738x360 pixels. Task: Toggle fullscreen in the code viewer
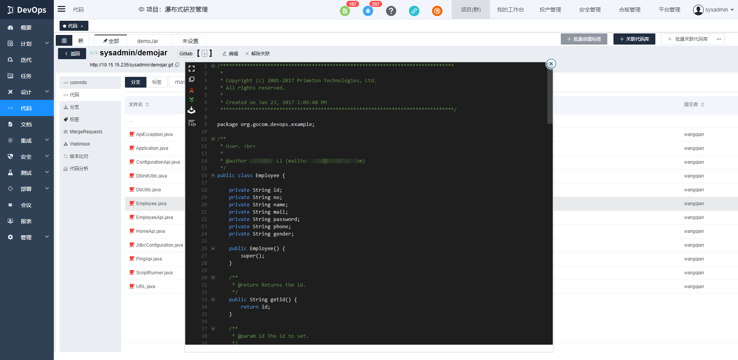click(191, 69)
